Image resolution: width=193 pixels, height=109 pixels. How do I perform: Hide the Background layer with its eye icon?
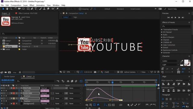pos(2,104)
